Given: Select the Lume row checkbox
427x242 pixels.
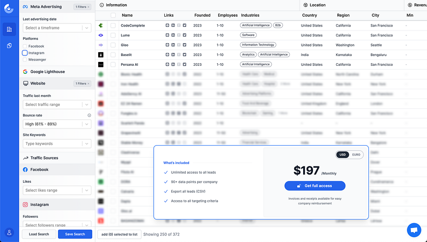Looking at the screenshot, I should [113, 35].
